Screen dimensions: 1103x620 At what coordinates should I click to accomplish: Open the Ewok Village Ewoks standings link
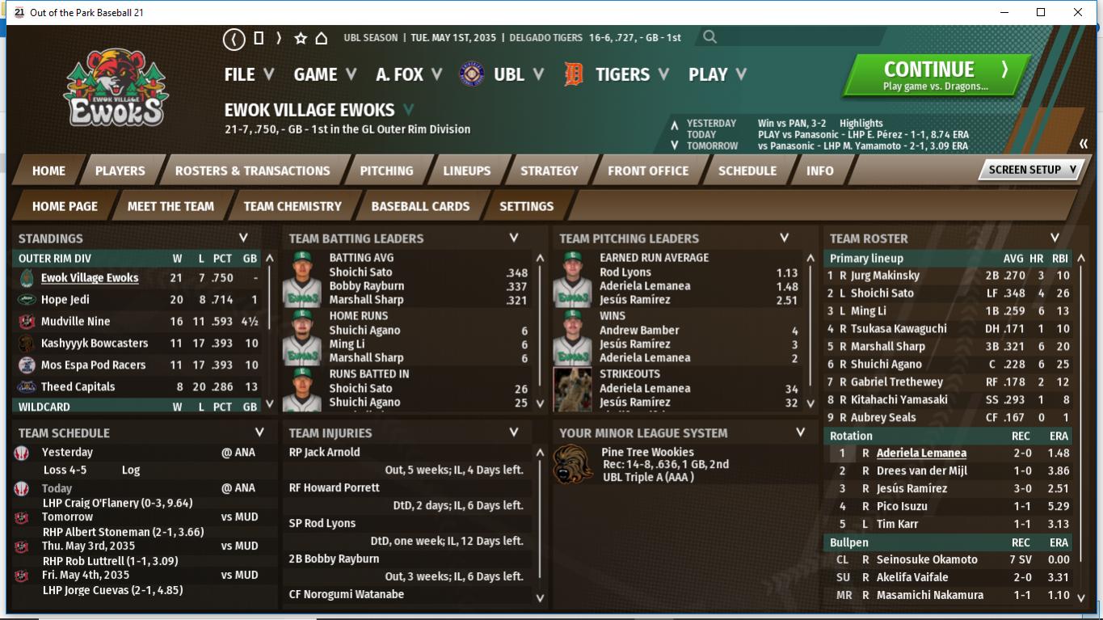click(90, 278)
